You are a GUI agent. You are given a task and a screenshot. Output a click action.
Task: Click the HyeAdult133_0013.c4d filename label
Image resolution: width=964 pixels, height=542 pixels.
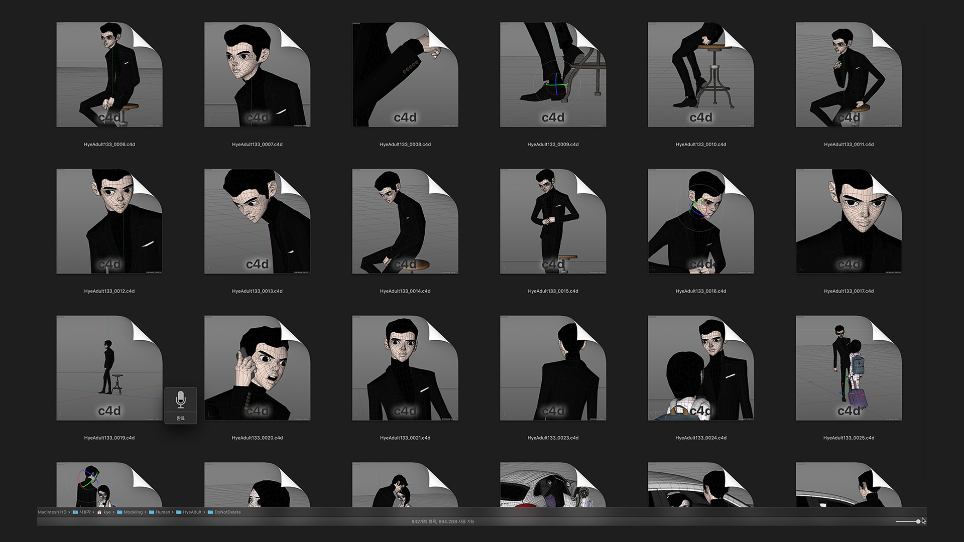coord(257,291)
